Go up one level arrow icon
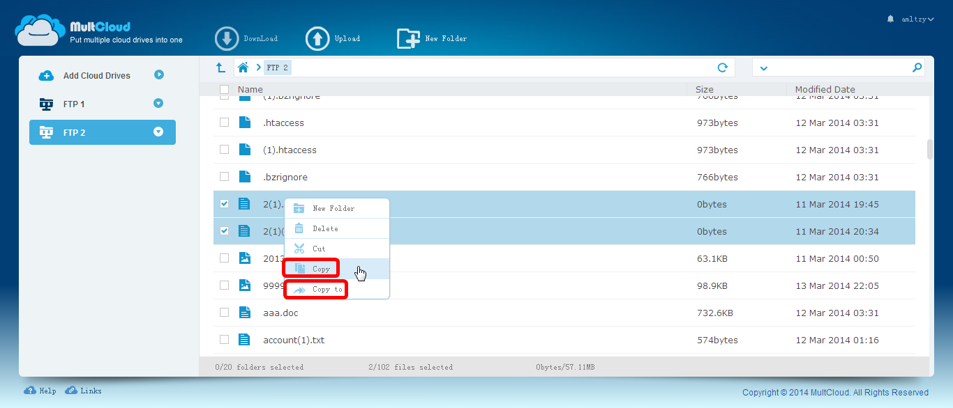The image size is (953, 408). coord(220,68)
